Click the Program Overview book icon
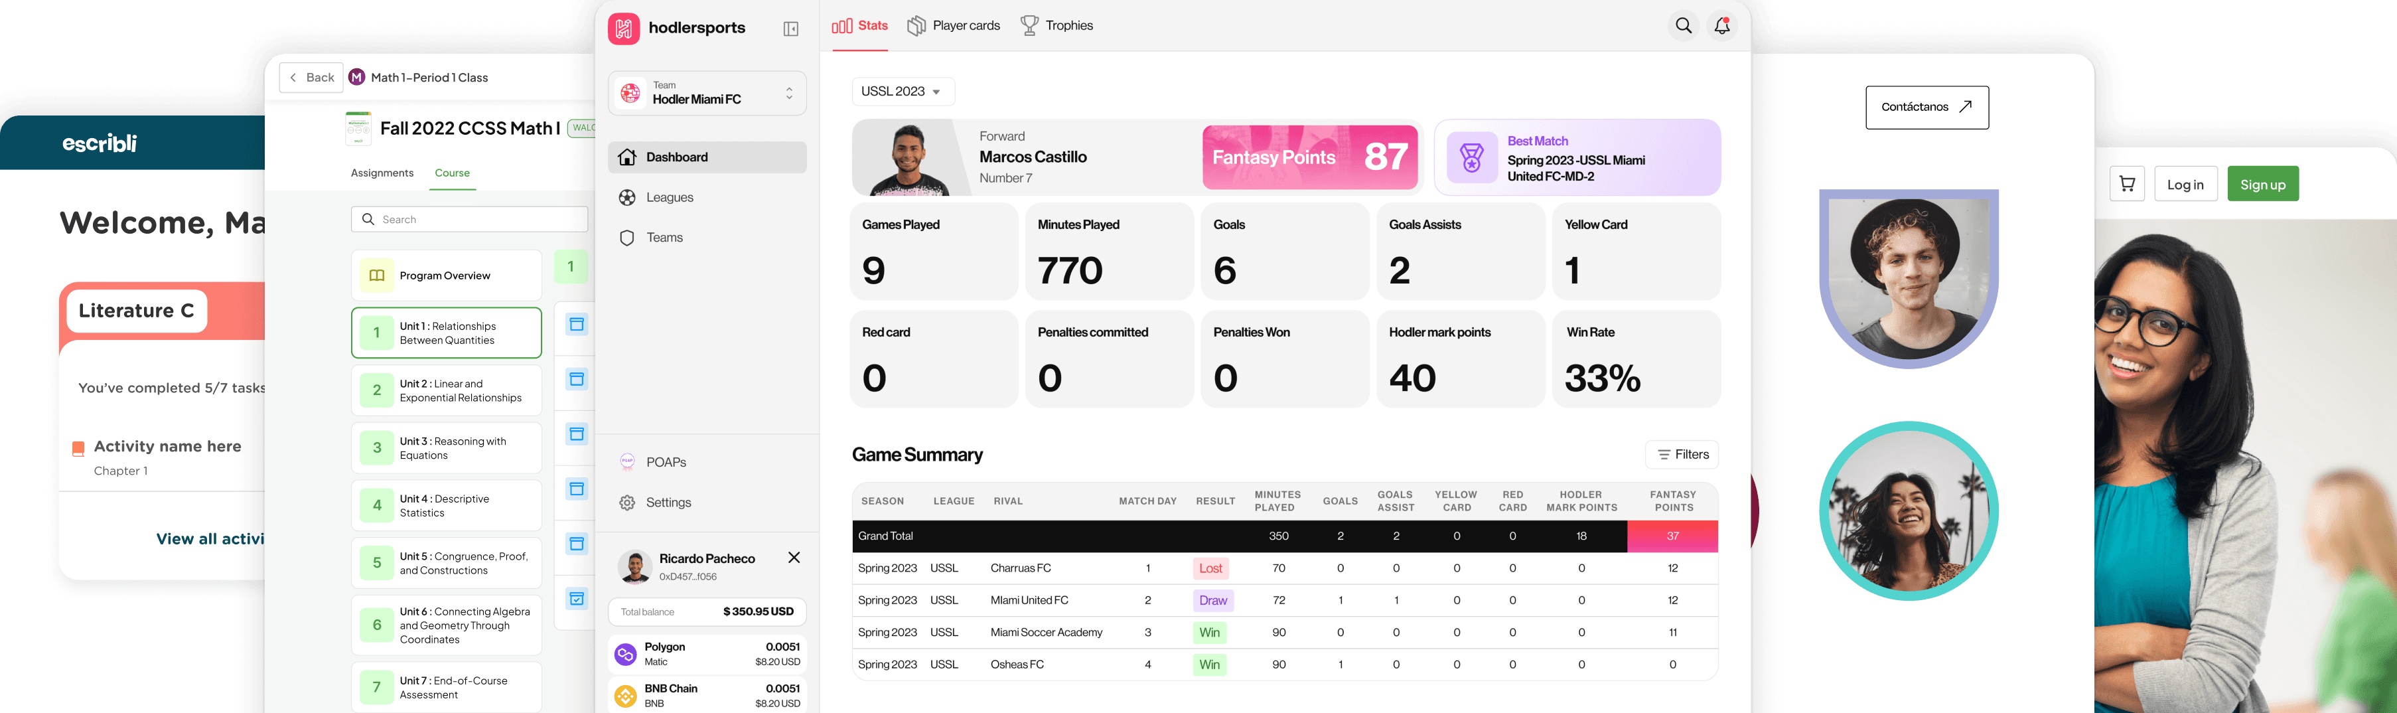The image size is (2397, 713). (x=377, y=276)
